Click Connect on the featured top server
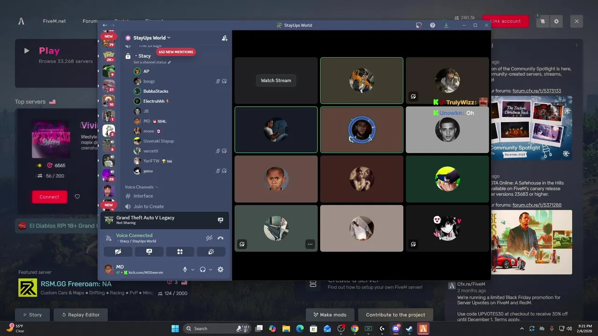Viewport: 598px width, 336px height. click(x=50, y=197)
